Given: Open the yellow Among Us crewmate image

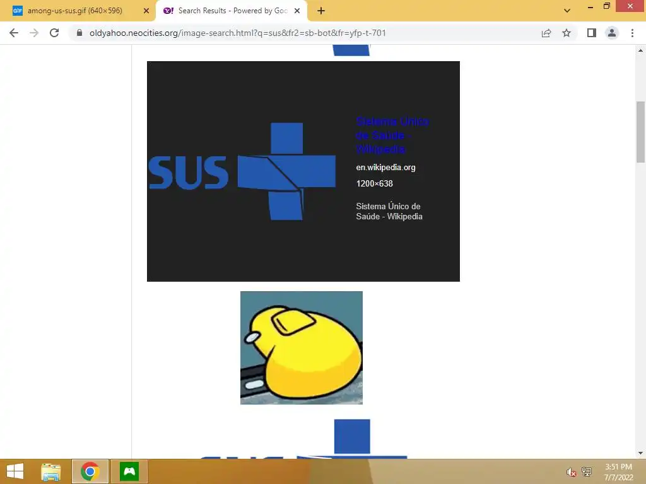Looking at the screenshot, I should click(302, 348).
